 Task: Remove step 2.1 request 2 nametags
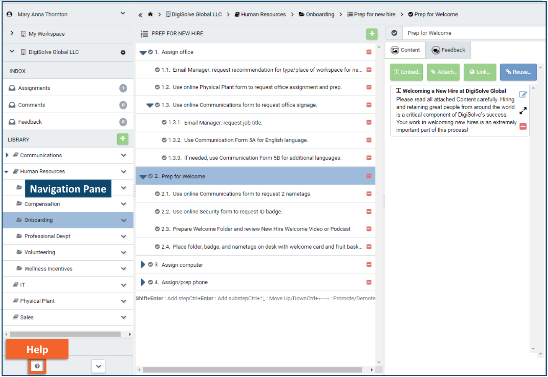click(369, 194)
